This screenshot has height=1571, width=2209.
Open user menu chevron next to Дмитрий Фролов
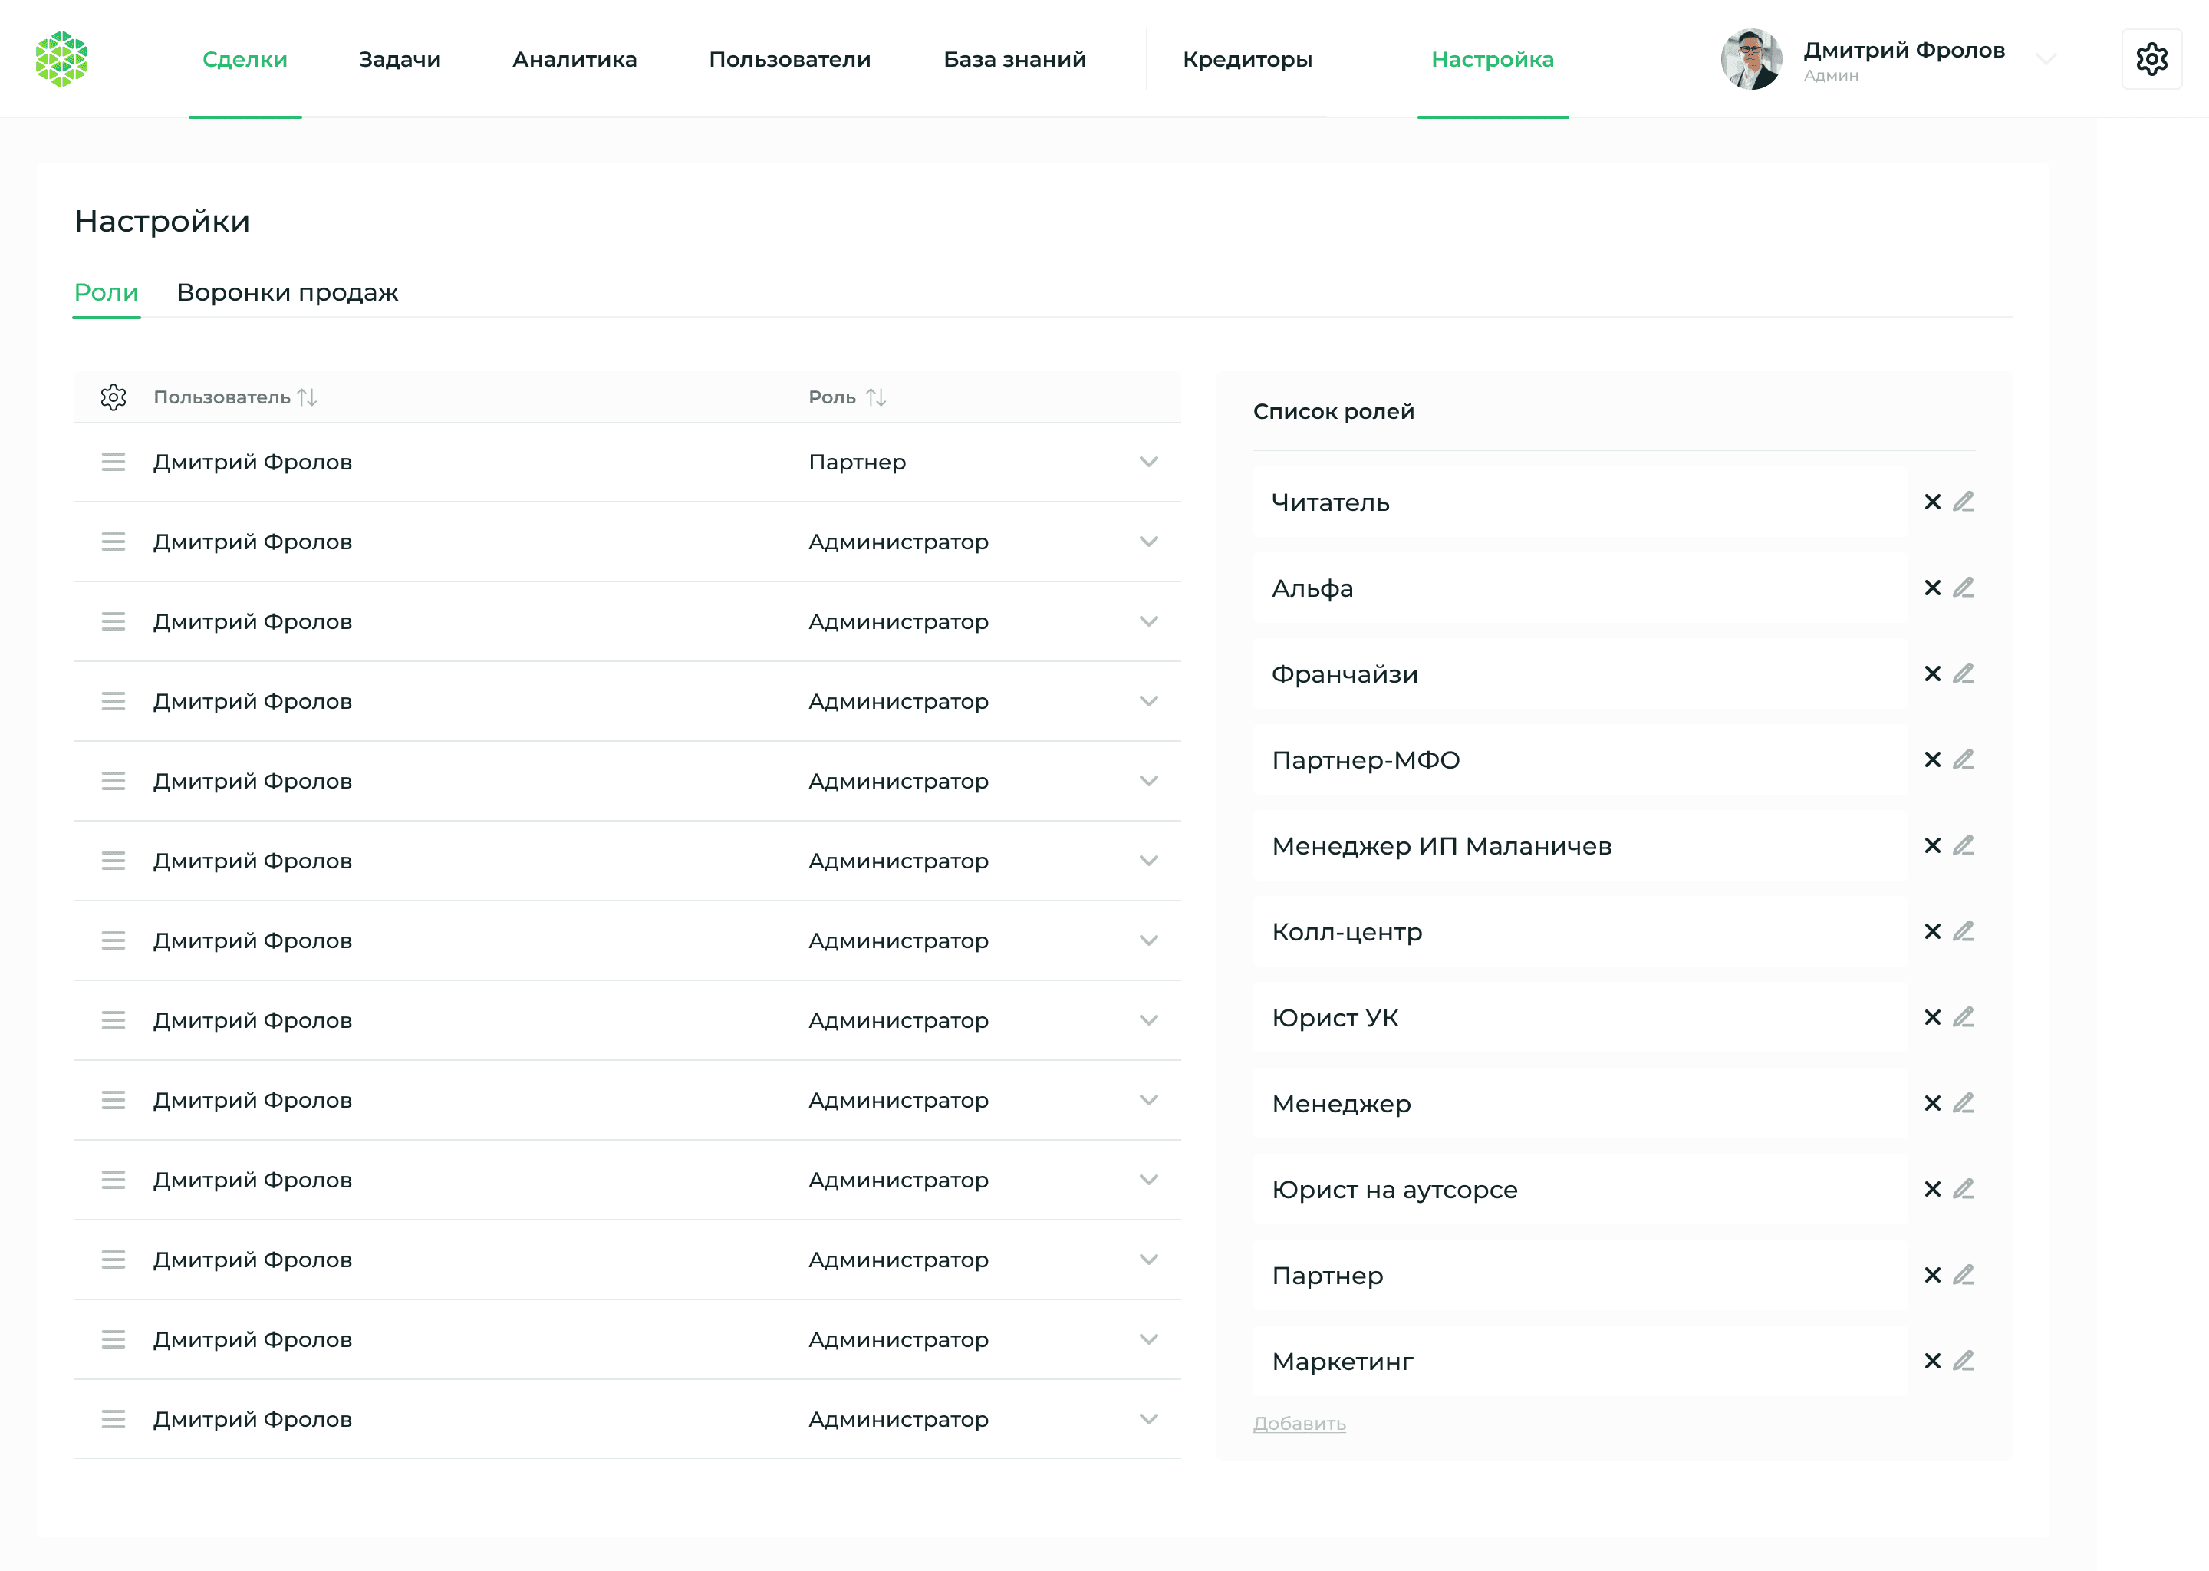click(2046, 59)
